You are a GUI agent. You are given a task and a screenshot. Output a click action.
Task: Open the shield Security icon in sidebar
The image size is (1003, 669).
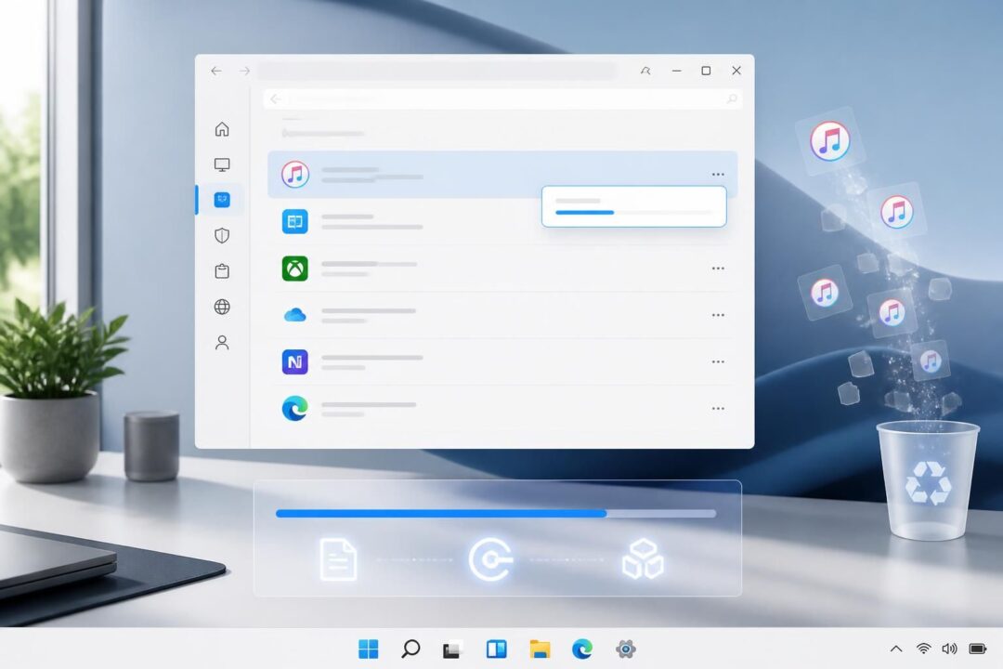[222, 236]
